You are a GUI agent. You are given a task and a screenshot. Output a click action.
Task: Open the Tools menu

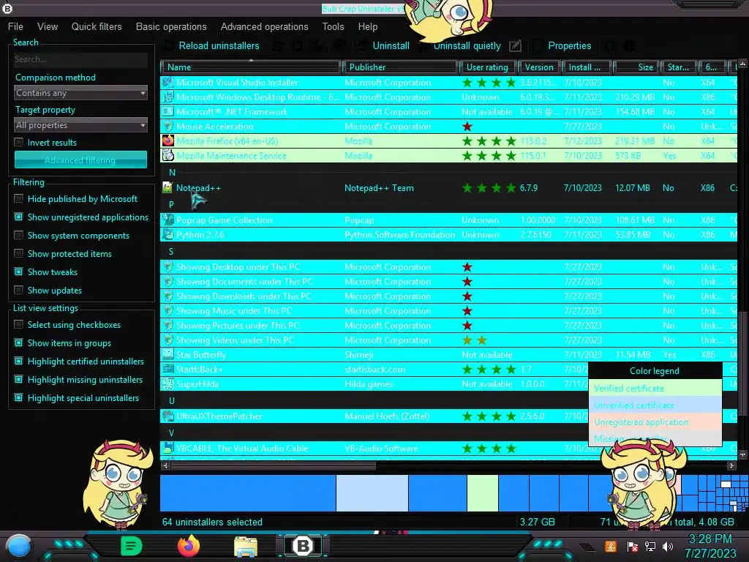tap(333, 27)
